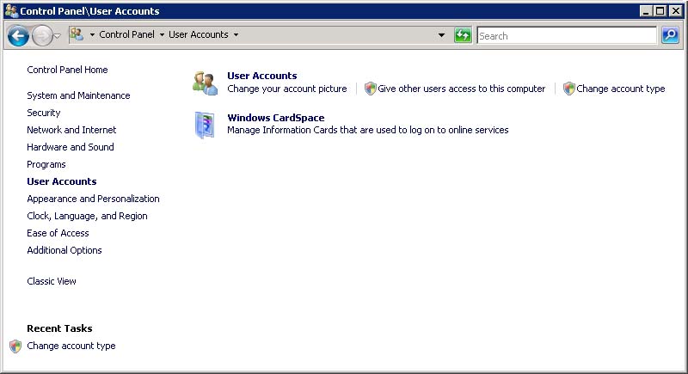The image size is (688, 374).
Task: Click the title bar window icon
Action: click(11, 10)
